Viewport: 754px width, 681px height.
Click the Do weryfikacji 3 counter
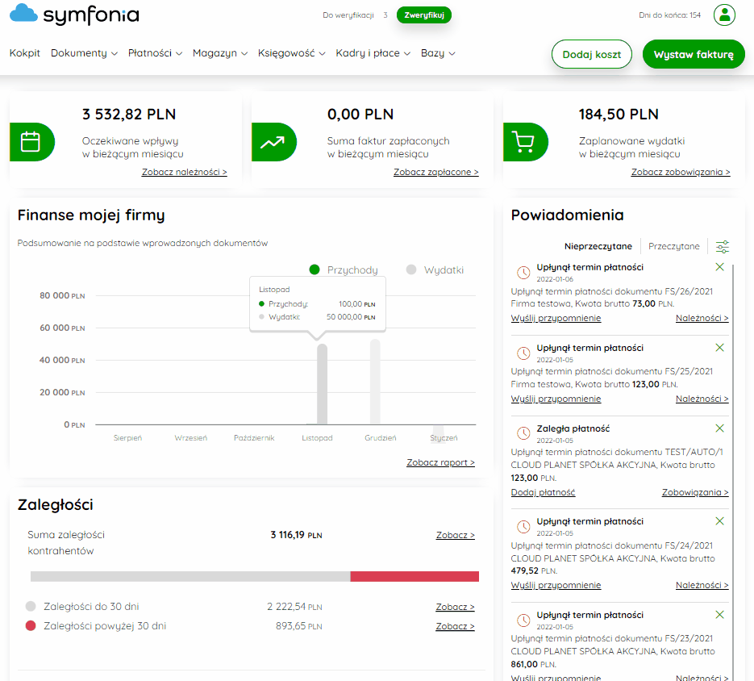pyautogui.click(x=355, y=15)
